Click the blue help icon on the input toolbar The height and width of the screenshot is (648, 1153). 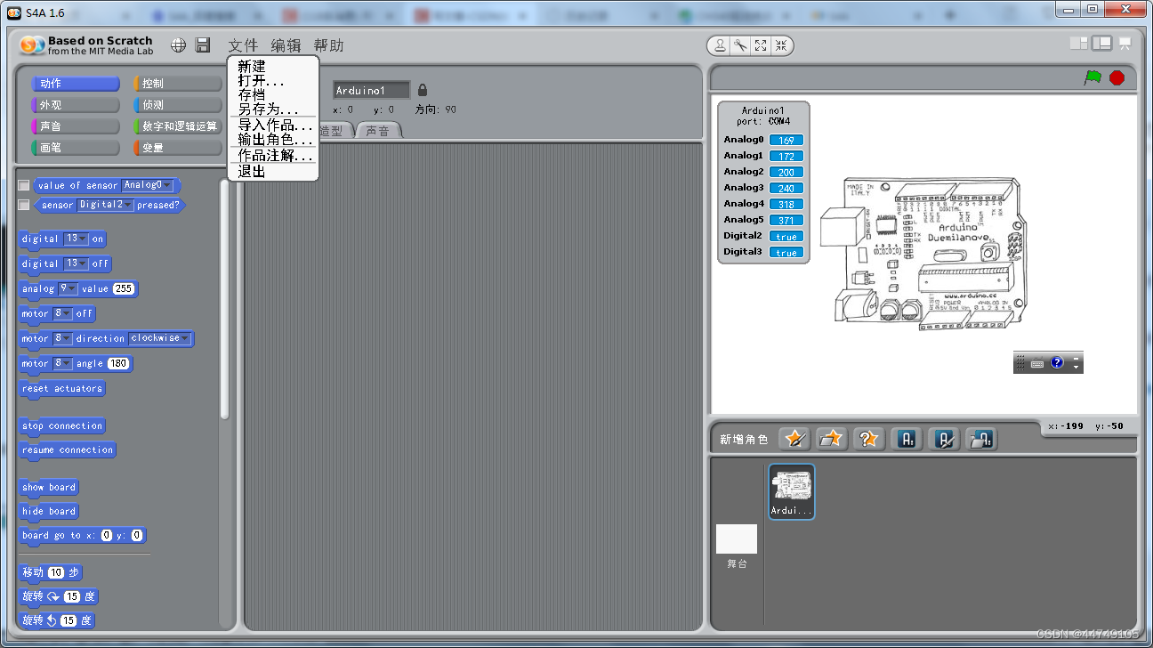coord(1057,362)
